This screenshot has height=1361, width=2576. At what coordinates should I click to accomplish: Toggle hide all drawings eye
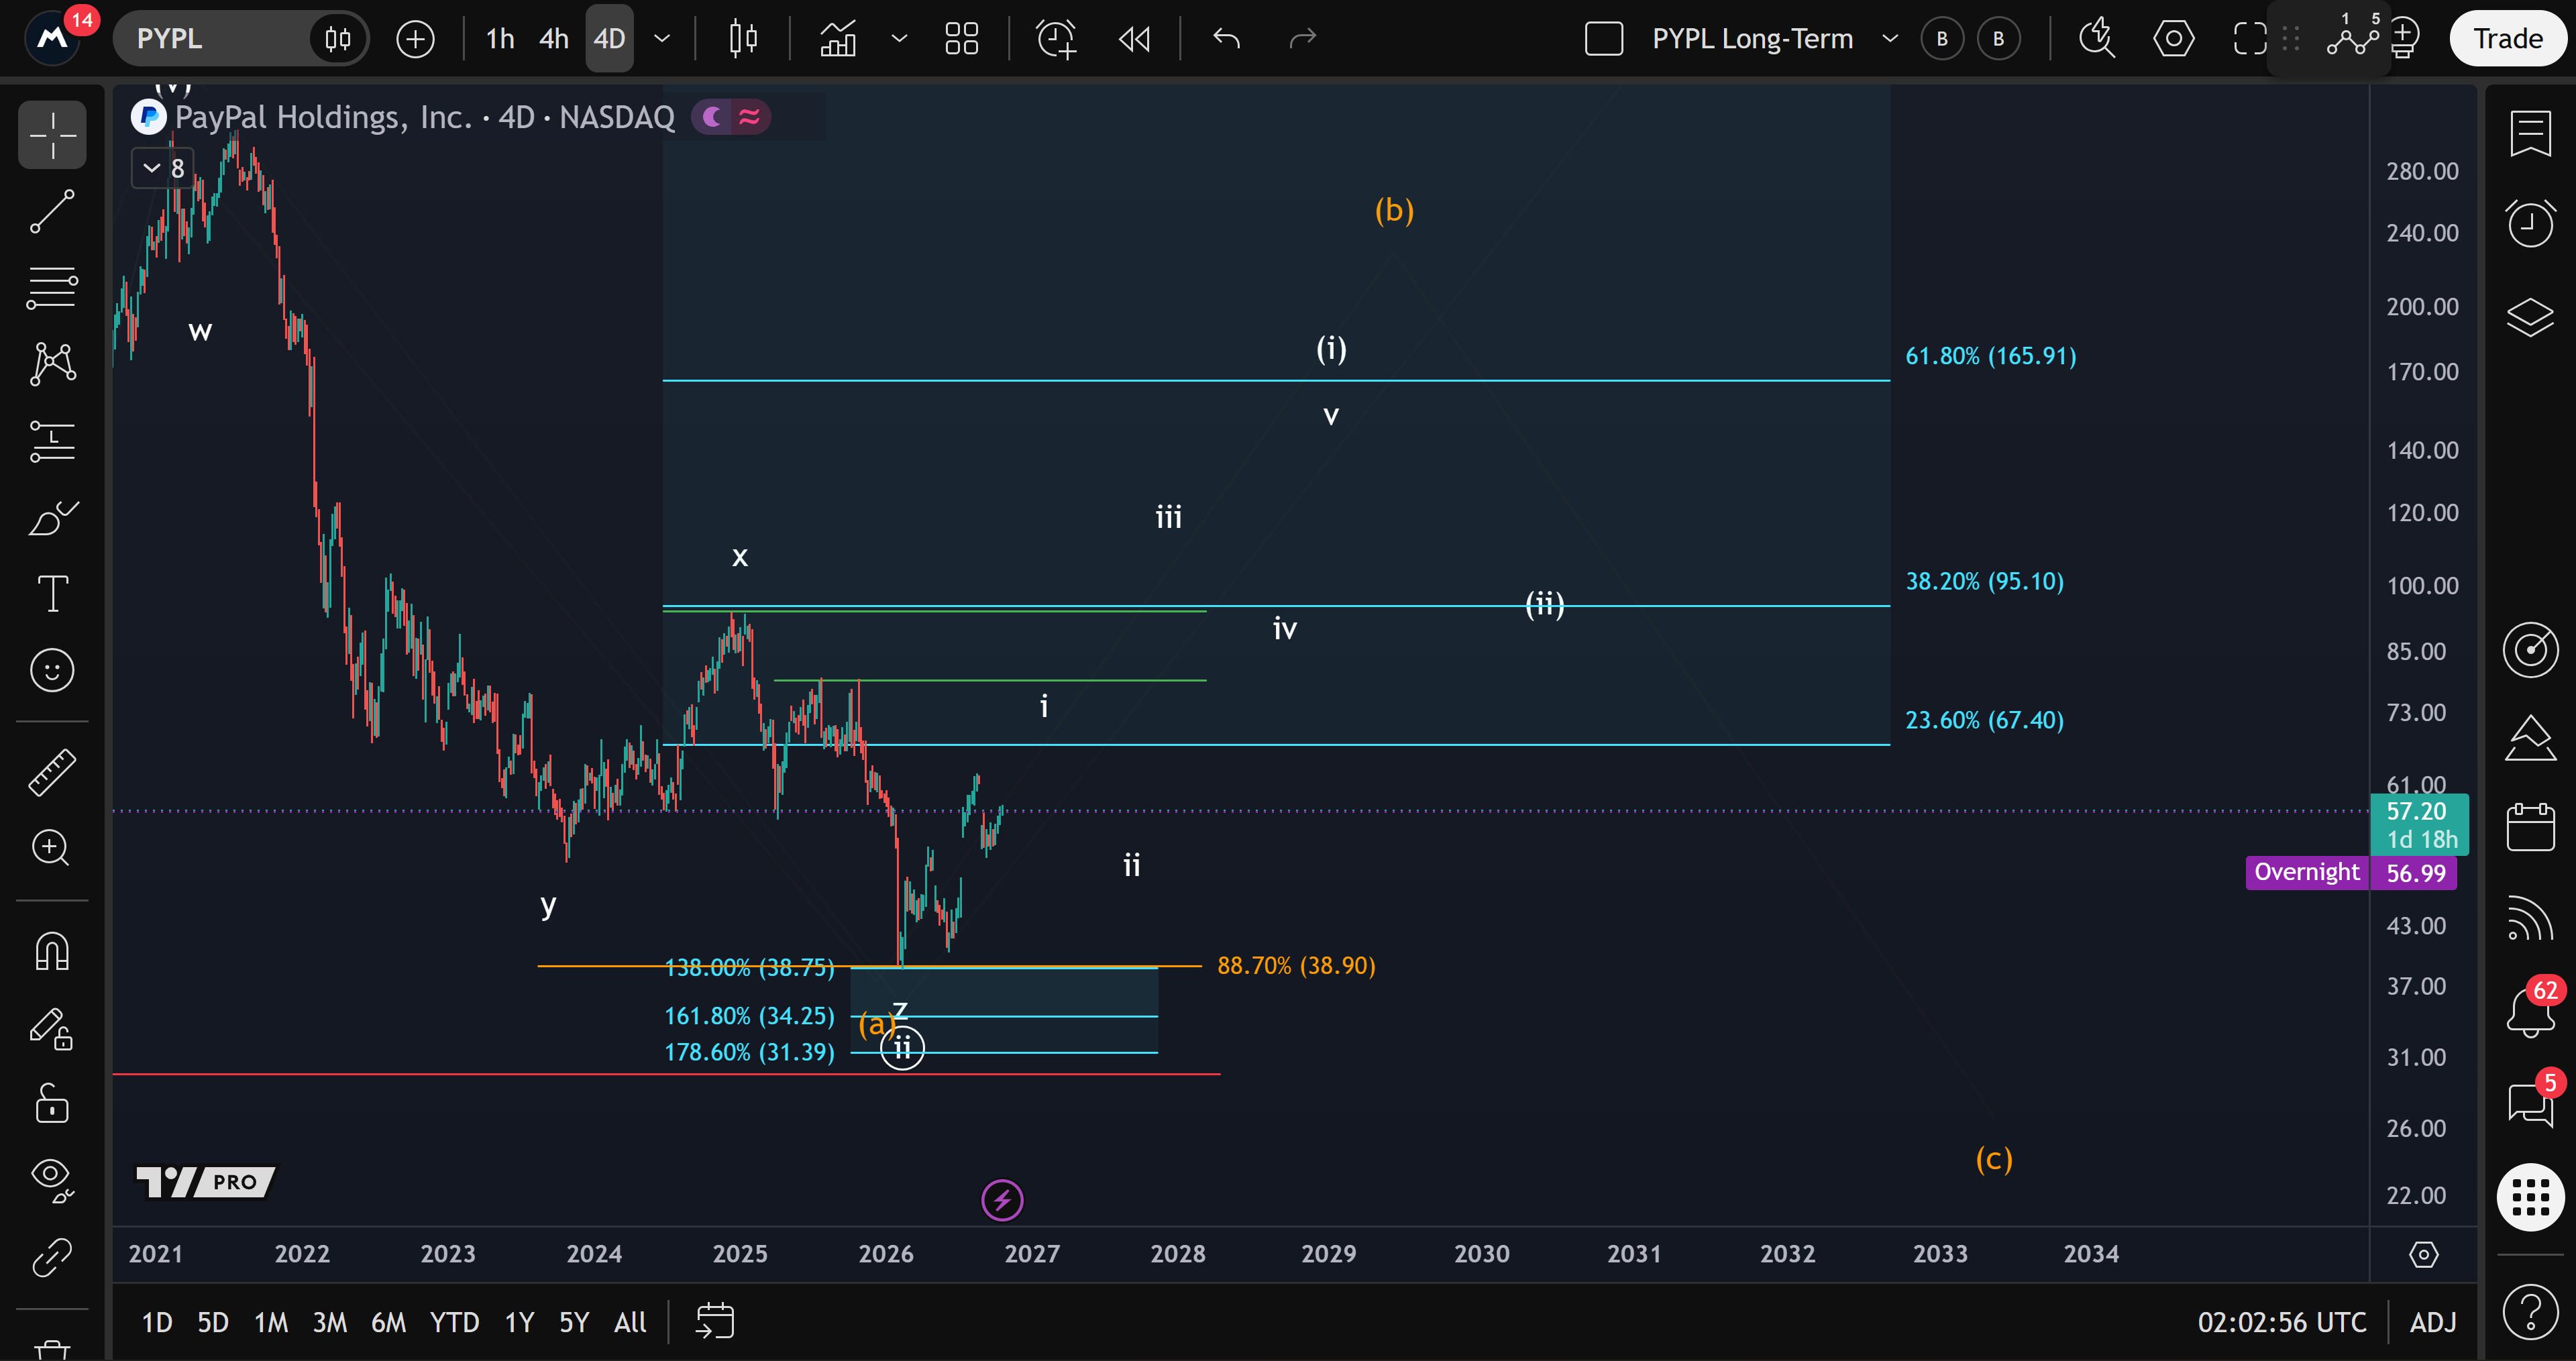tap(52, 1181)
